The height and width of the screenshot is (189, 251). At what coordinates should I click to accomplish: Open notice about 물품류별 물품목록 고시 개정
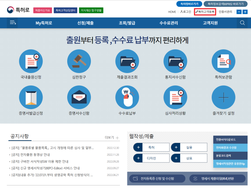click(x=53, y=148)
